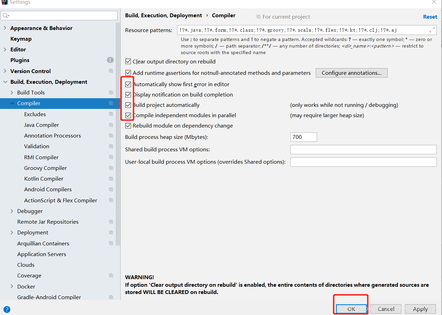442x315 pixels.
Task: Click project-level icon beside Version Control
Action: (x=111, y=71)
